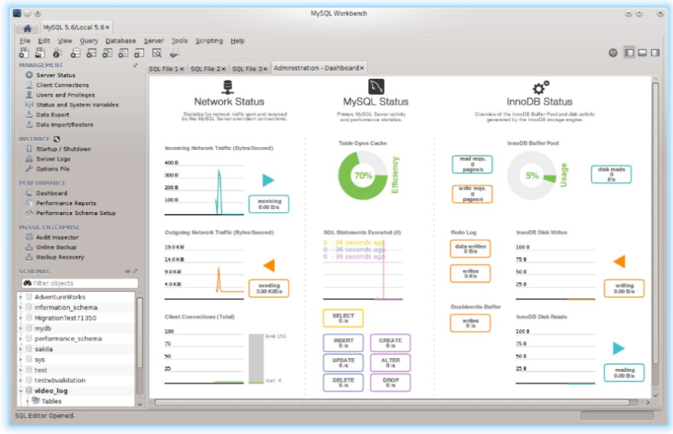Open Status and System Variables
The image size is (673, 434).
point(77,105)
